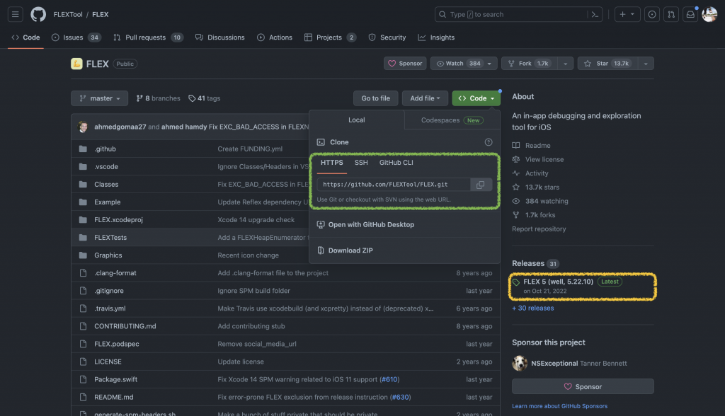Viewport: 725px width, 416px height.
Task: Open the user avatar menu
Action: pos(709,14)
